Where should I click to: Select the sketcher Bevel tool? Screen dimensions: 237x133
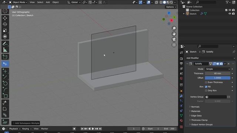pos(5,109)
